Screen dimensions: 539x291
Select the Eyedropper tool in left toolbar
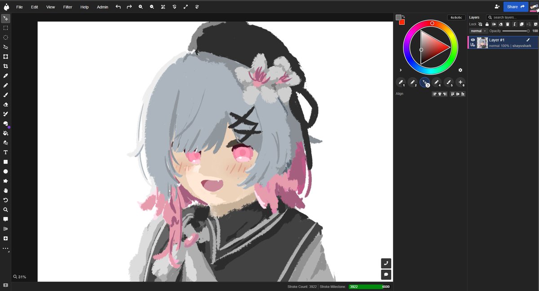pyautogui.click(x=5, y=75)
